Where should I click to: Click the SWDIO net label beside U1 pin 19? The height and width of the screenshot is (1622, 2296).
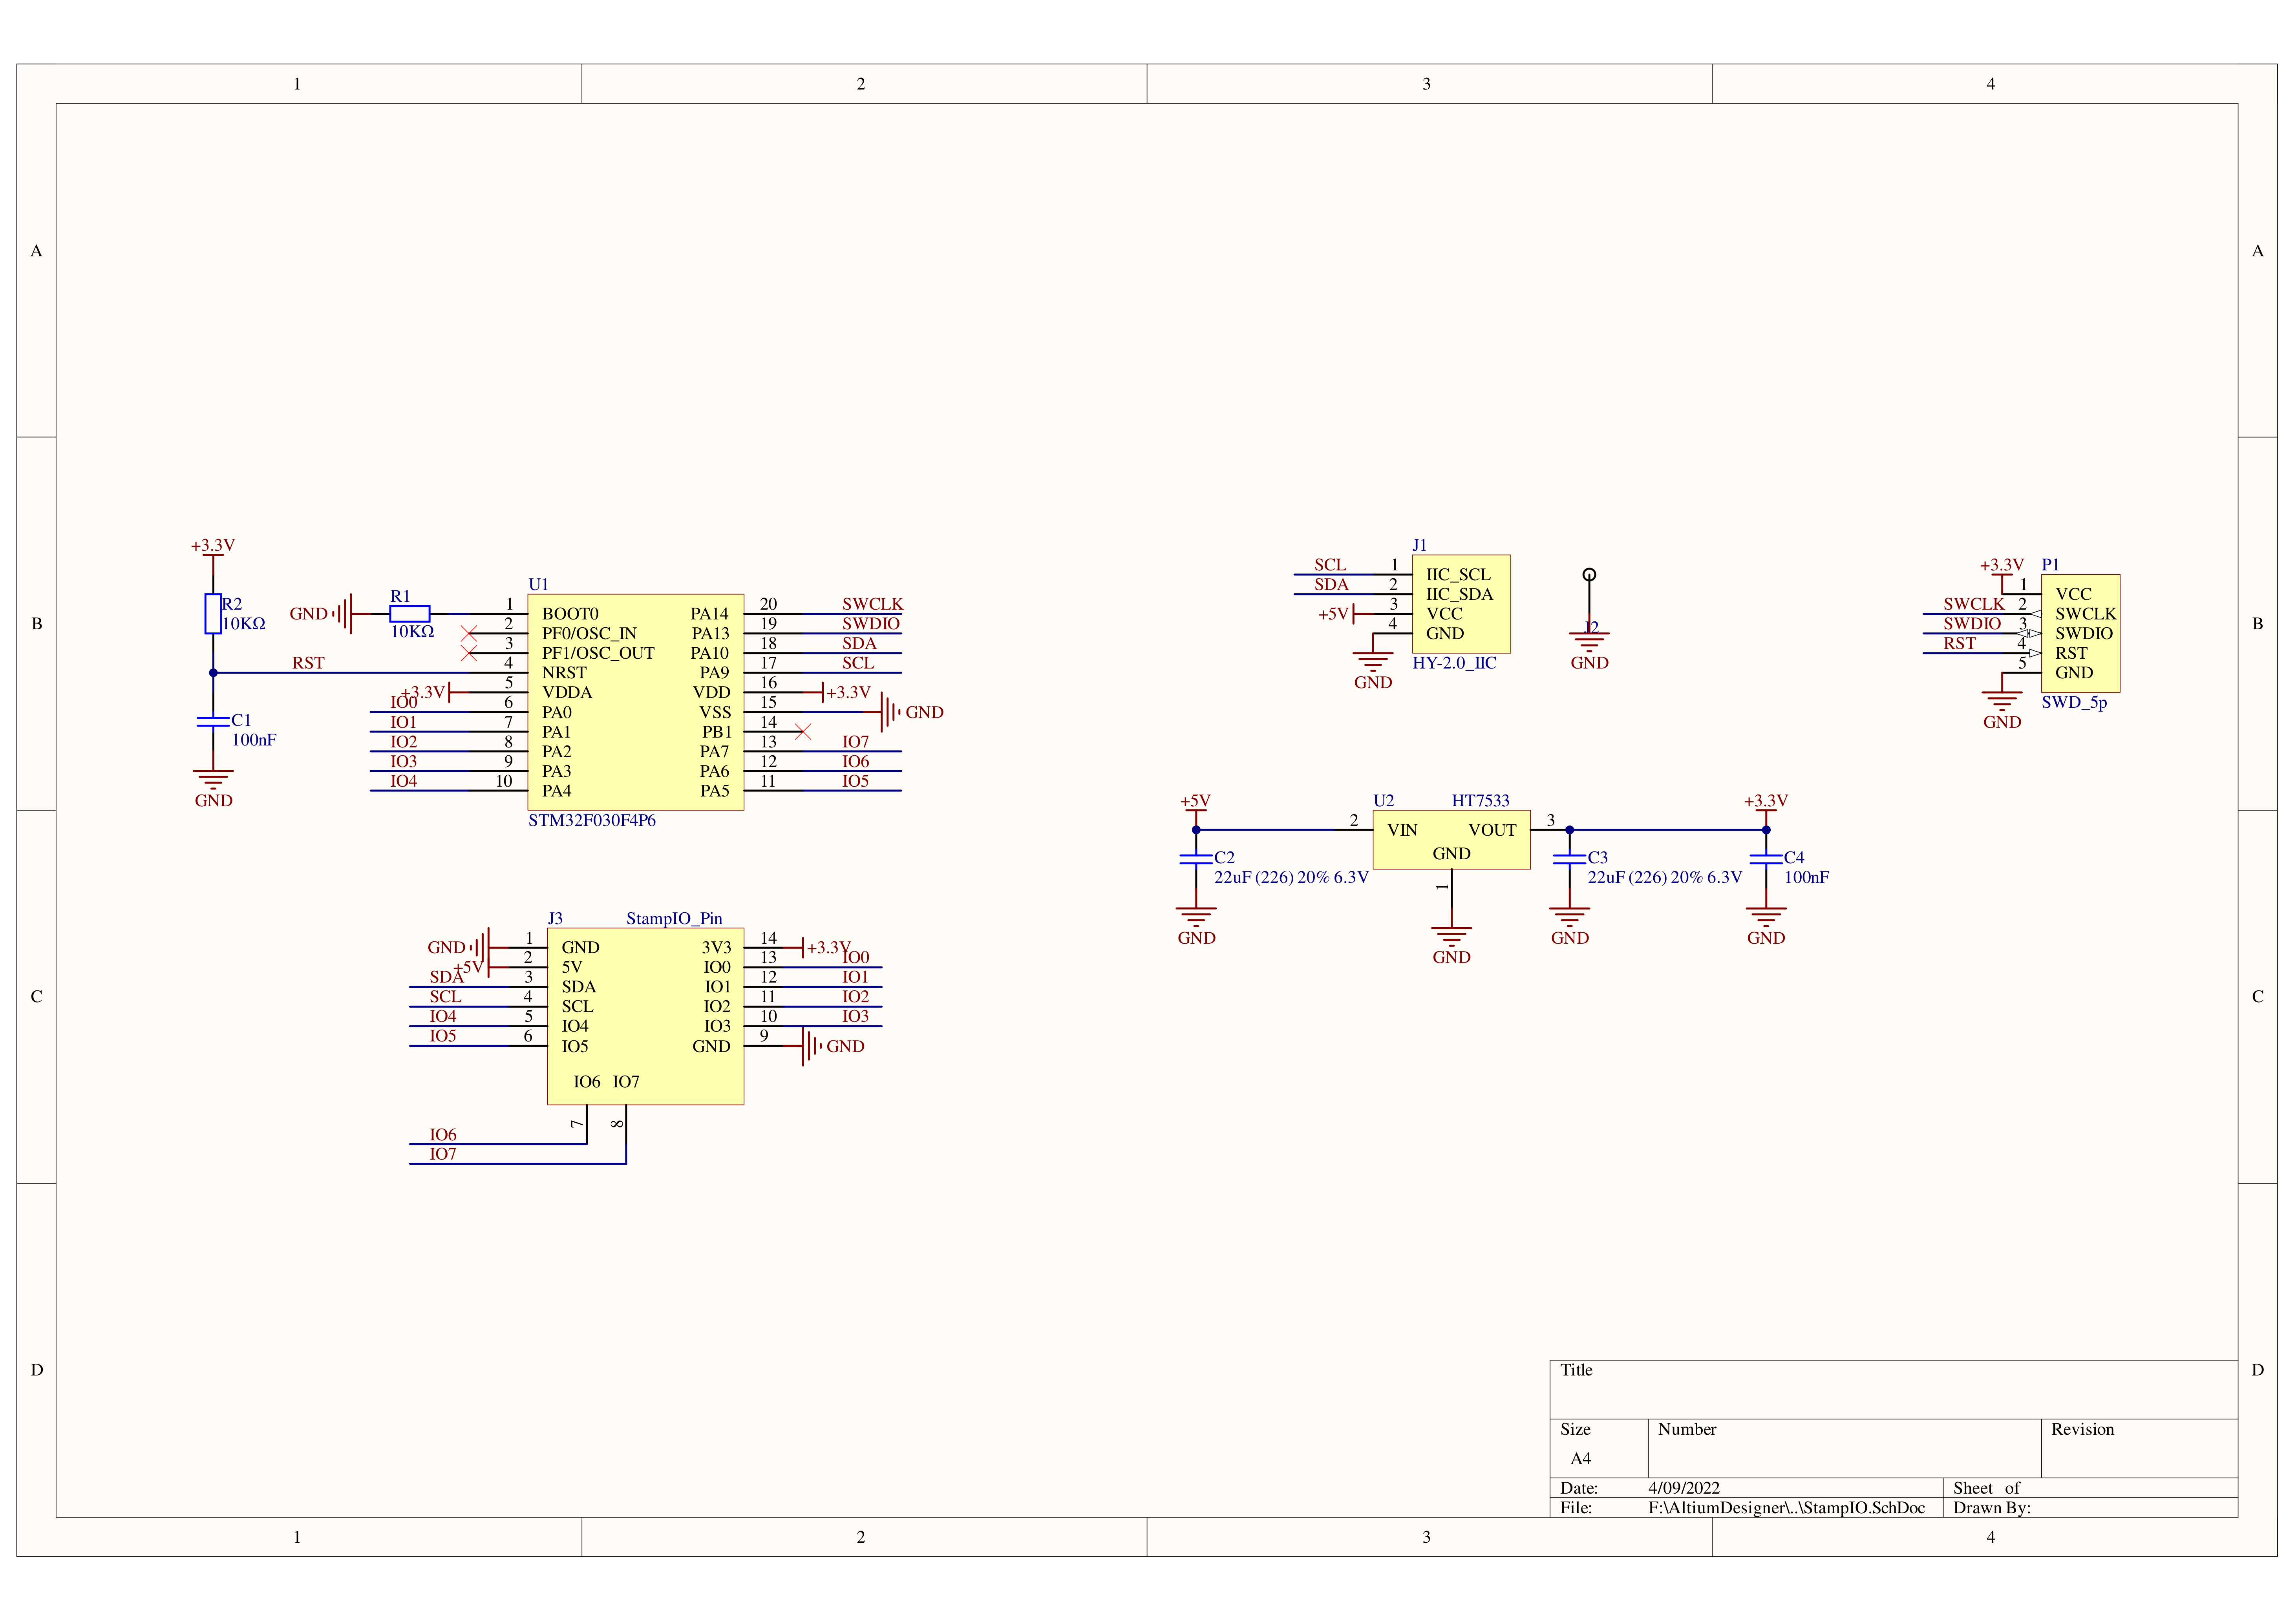point(871,624)
